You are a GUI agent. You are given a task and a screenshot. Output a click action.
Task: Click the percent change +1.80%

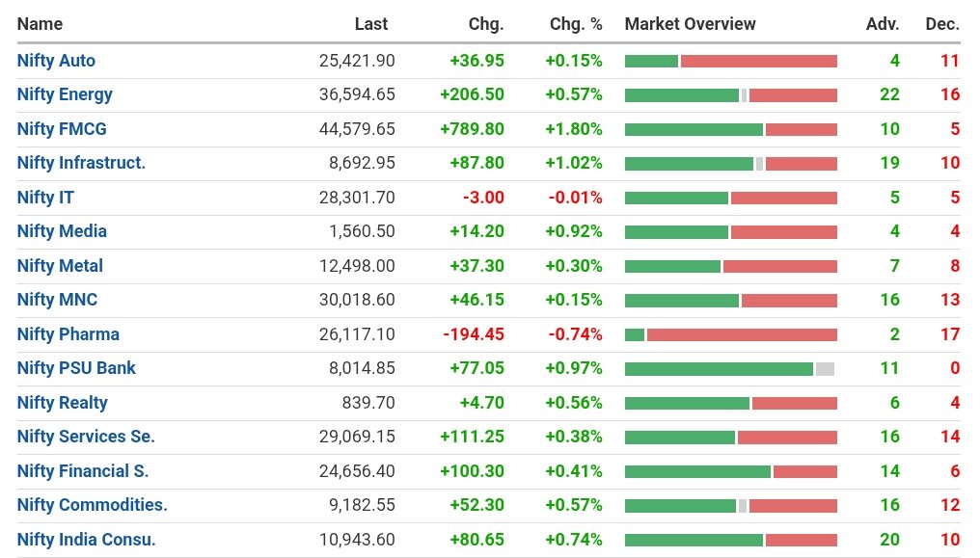click(x=574, y=129)
